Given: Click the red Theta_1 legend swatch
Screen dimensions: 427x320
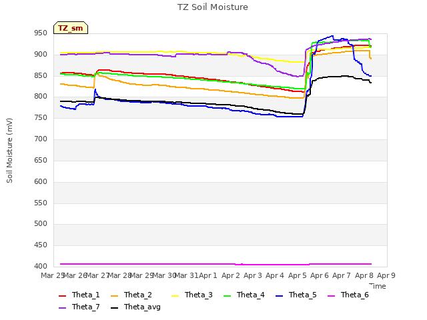Looking at the screenshot, I should tap(62, 296).
